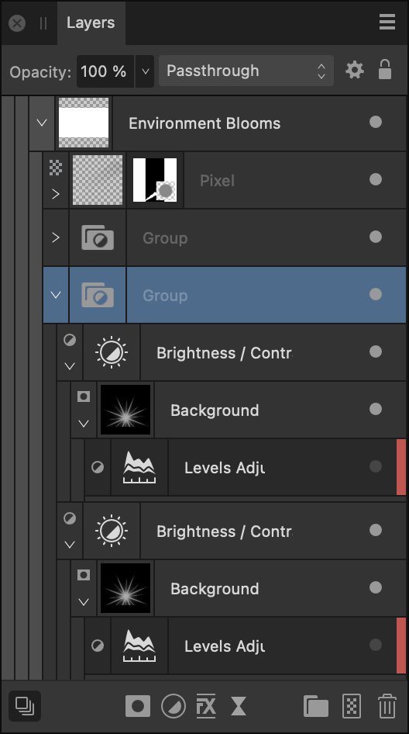Screen dimensions: 409x734
Task: Select the Layers panel tab
Action: click(91, 23)
